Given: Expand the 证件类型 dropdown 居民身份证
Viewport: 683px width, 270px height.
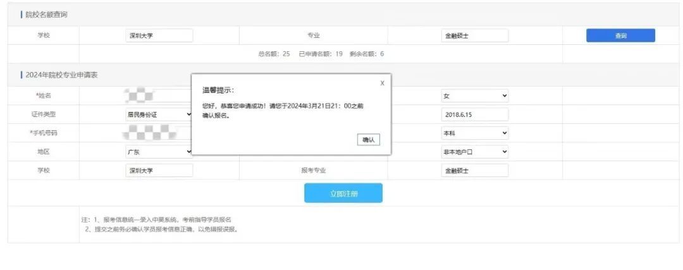Looking at the screenshot, I should tap(158, 114).
